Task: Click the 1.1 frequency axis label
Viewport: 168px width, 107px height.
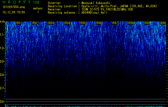Action: [2, 35]
